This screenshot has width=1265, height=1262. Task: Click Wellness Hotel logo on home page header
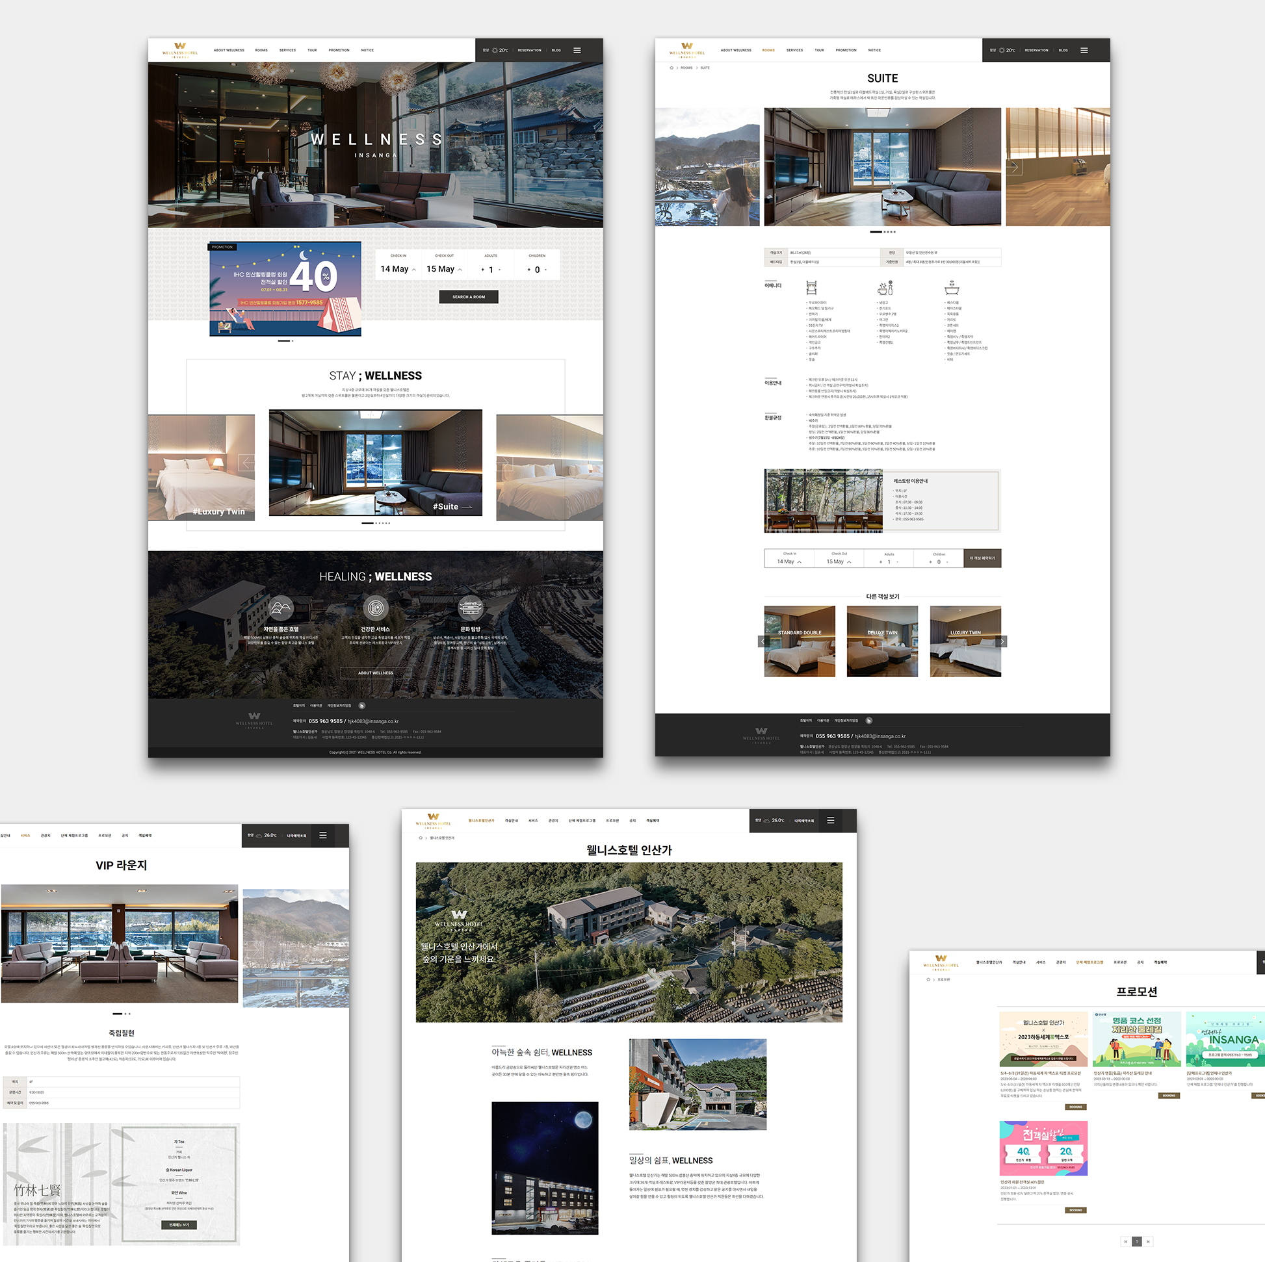tap(180, 50)
